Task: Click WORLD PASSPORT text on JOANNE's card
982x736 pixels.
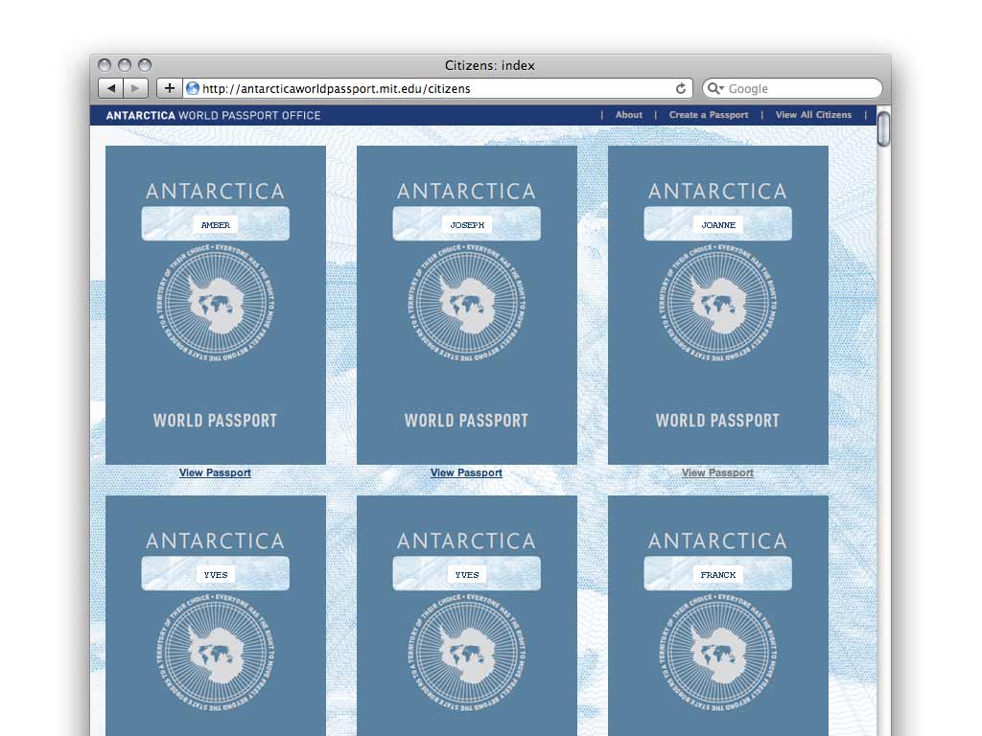Action: pos(718,421)
